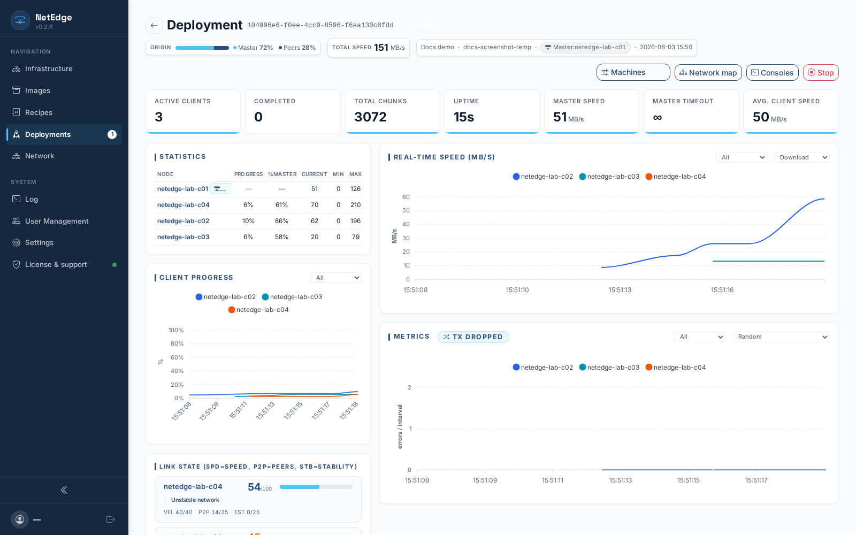The image size is (856, 535).
Task: Open the Download dropdown in real-time speed
Action: (x=802, y=157)
